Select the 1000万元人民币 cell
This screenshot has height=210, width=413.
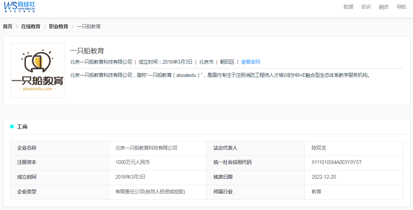click(x=158, y=162)
